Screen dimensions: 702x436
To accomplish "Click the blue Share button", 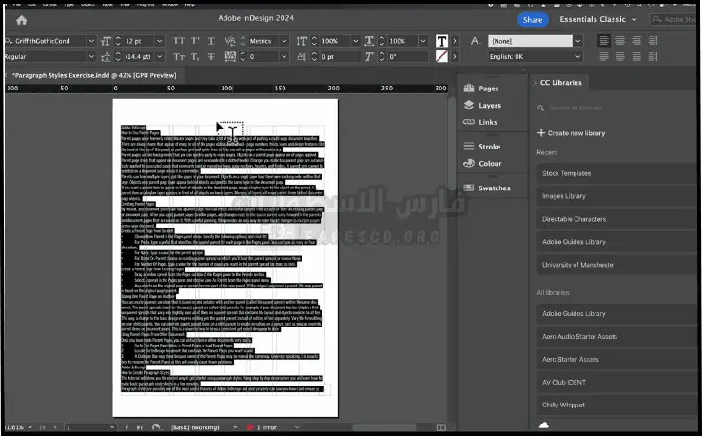I will point(533,19).
